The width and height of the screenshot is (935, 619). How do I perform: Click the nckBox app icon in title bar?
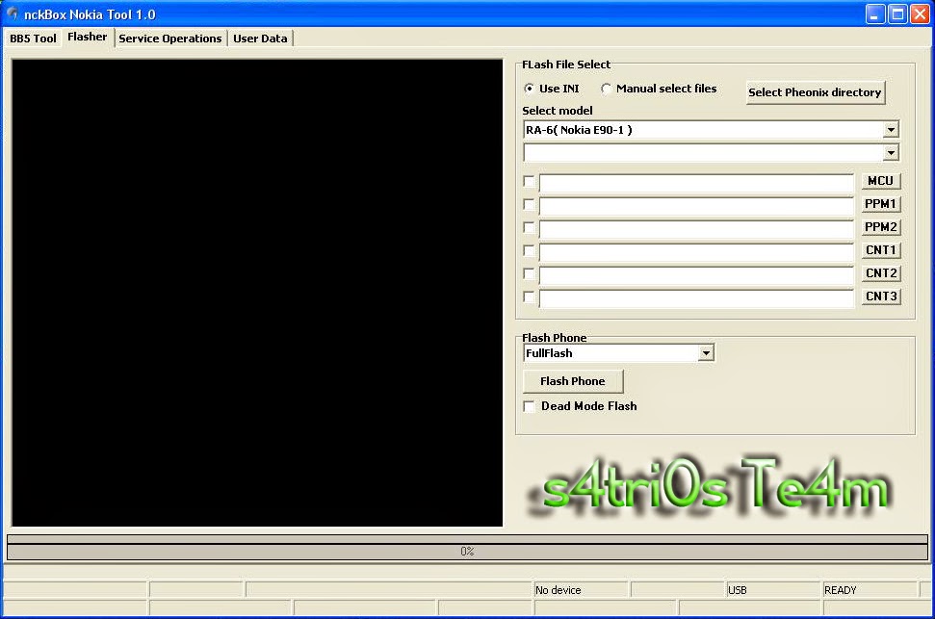point(12,13)
